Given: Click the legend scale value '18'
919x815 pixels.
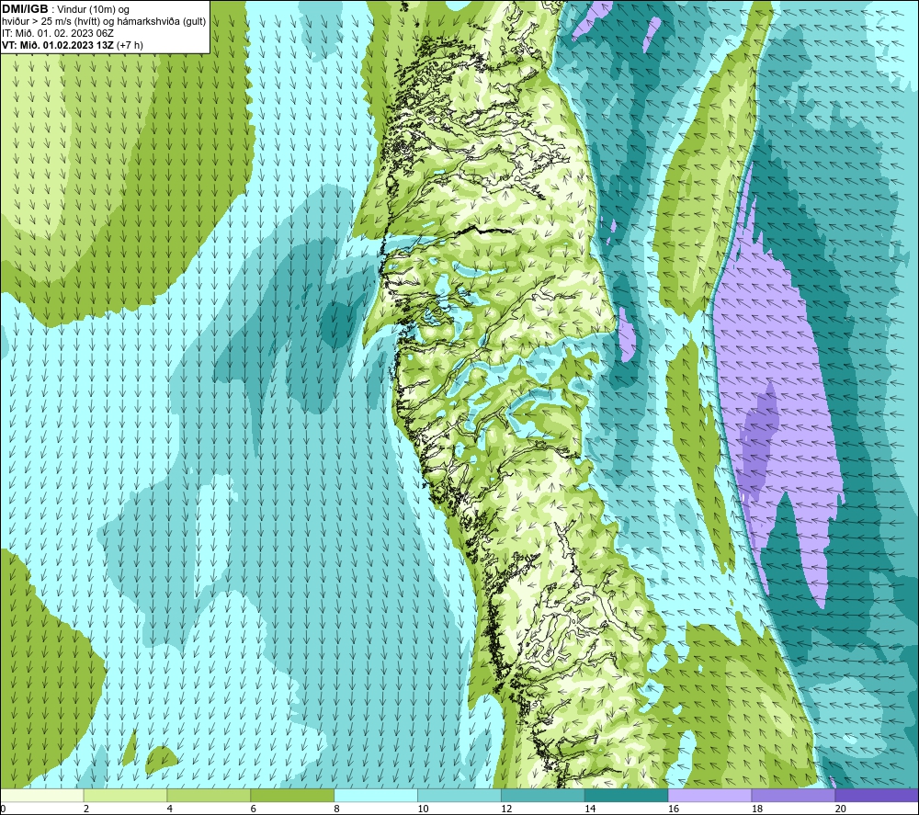Looking at the screenshot, I should pyautogui.click(x=756, y=809).
